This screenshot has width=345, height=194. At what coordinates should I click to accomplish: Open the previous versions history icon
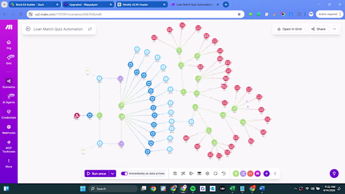coord(224,174)
